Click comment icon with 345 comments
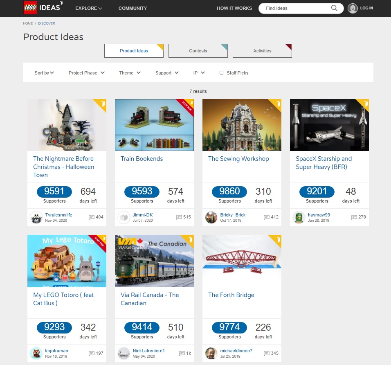 point(266,353)
